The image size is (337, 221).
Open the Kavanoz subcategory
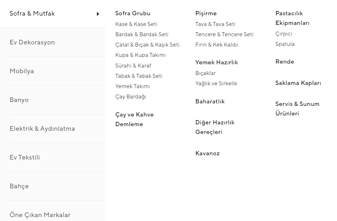(x=207, y=153)
